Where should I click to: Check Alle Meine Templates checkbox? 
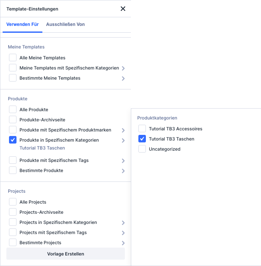coord(13,57)
